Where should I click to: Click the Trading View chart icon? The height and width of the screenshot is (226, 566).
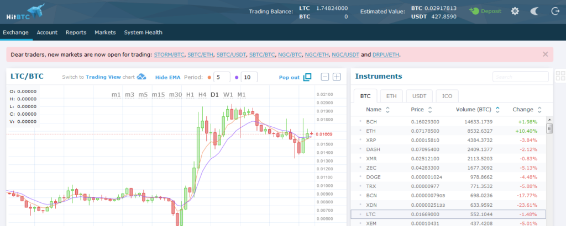click(141, 77)
